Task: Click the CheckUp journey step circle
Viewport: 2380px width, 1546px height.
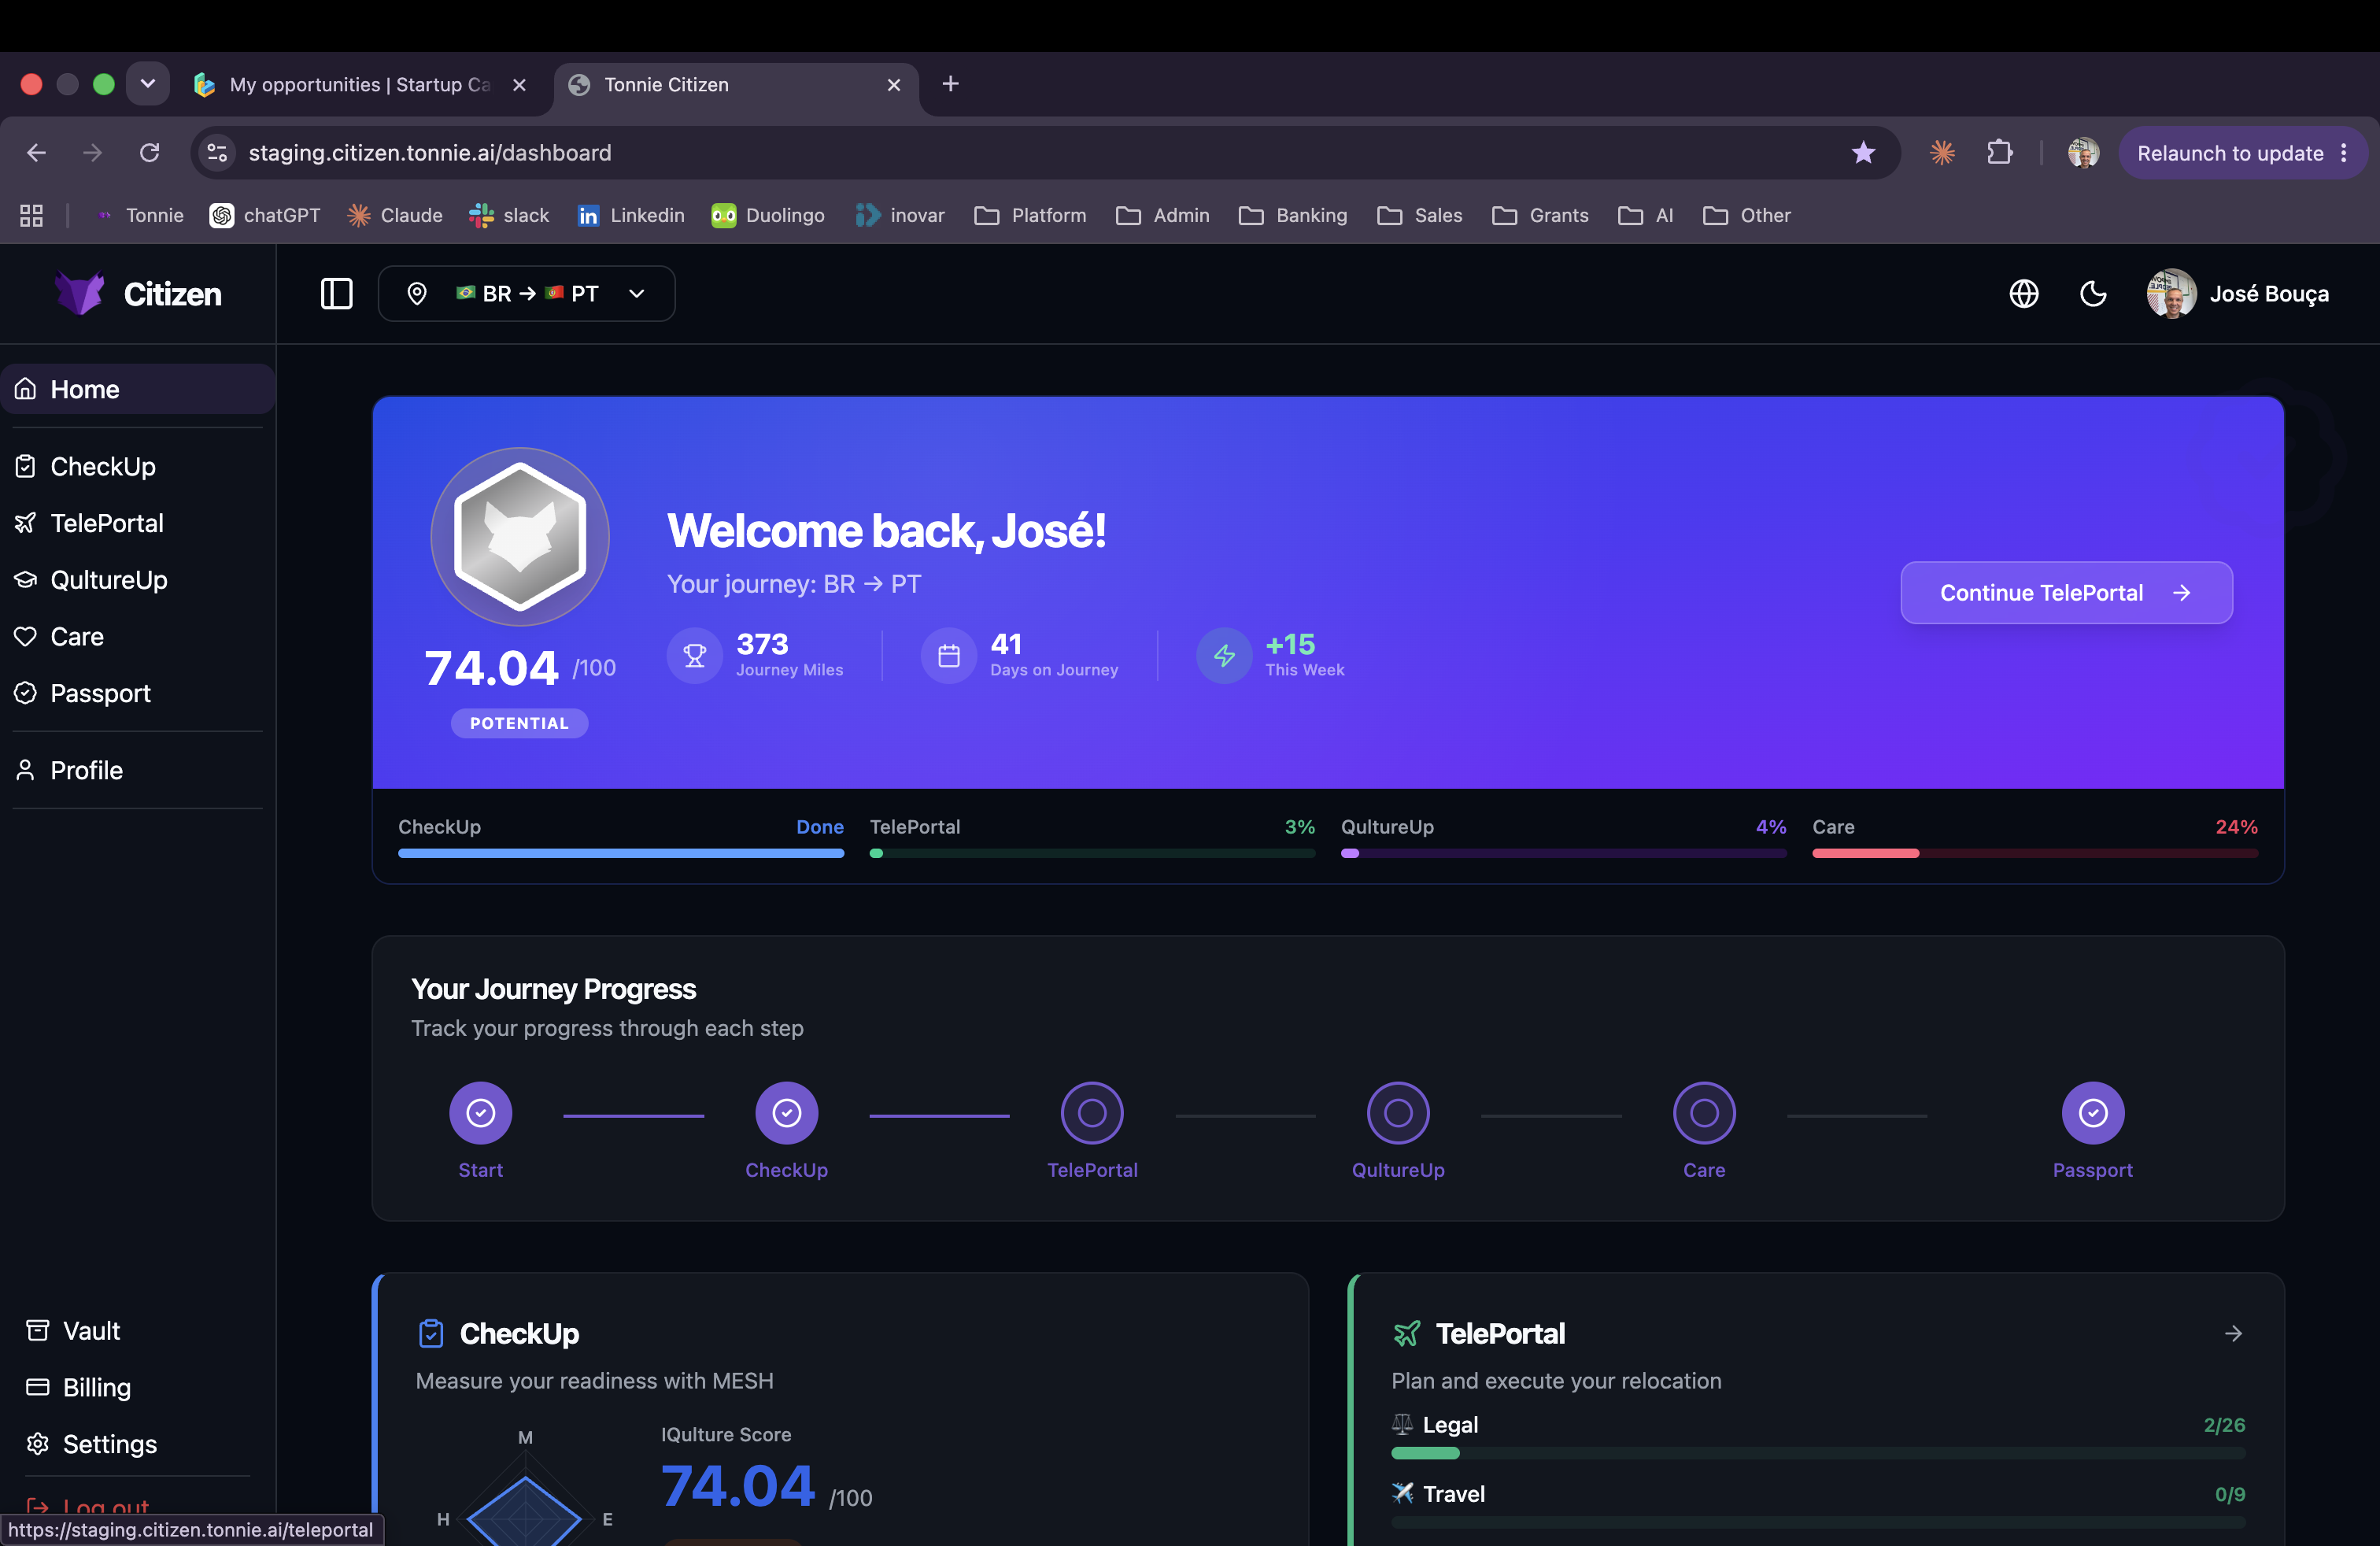Action: coord(787,1113)
